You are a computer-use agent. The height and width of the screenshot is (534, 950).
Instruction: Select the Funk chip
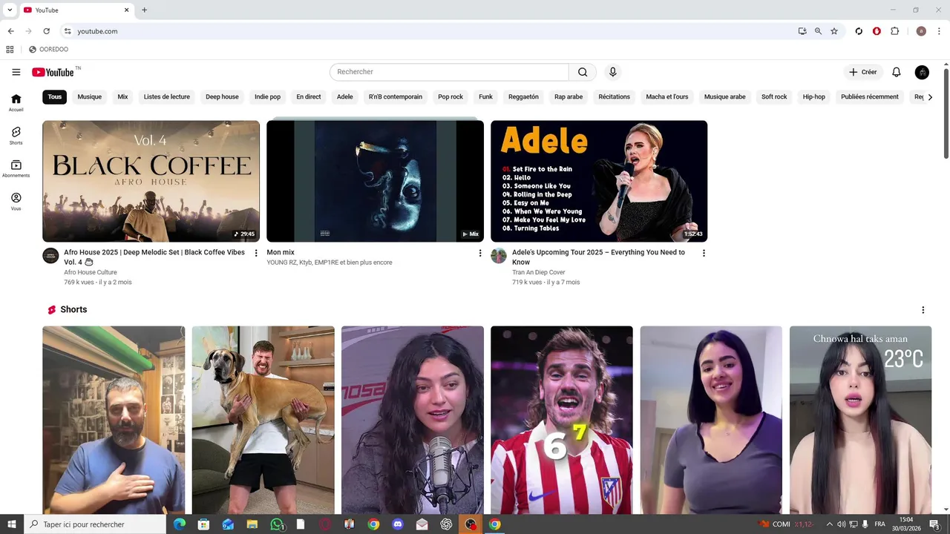(x=485, y=96)
